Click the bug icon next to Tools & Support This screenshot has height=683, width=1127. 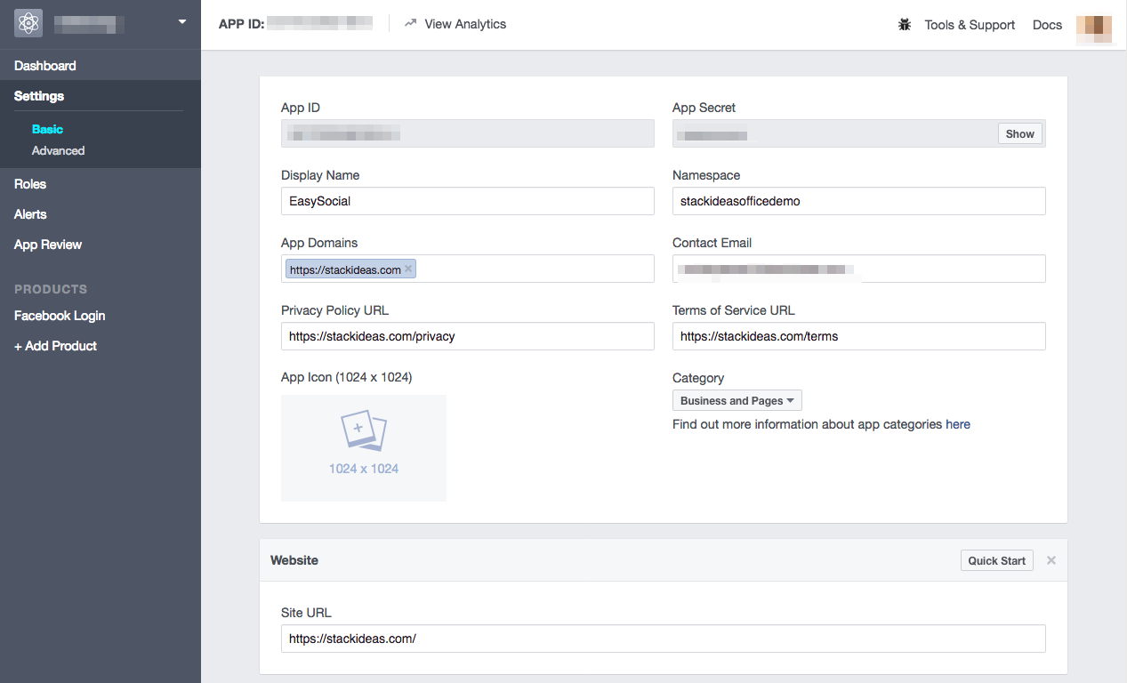coord(904,25)
